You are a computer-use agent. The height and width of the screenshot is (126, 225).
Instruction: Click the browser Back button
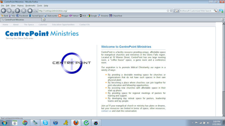[x=4, y=11]
